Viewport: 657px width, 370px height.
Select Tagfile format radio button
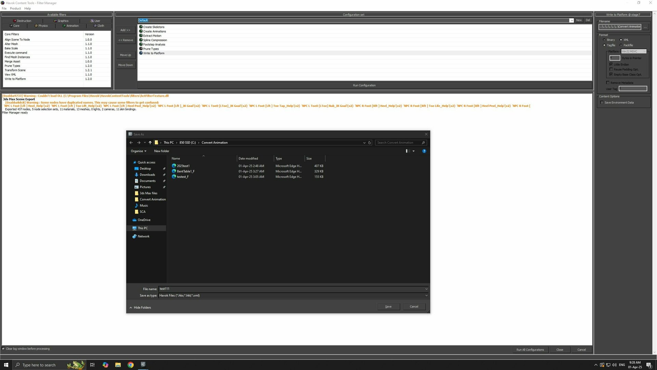(604, 45)
